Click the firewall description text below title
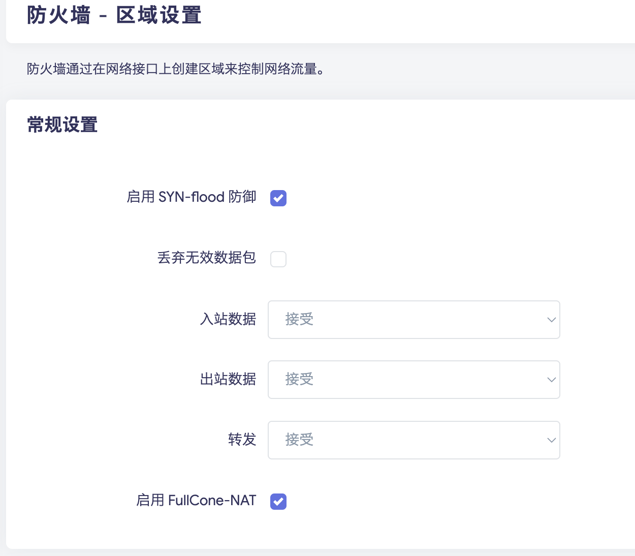Viewport: 635px width, 556px height. tap(175, 69)
